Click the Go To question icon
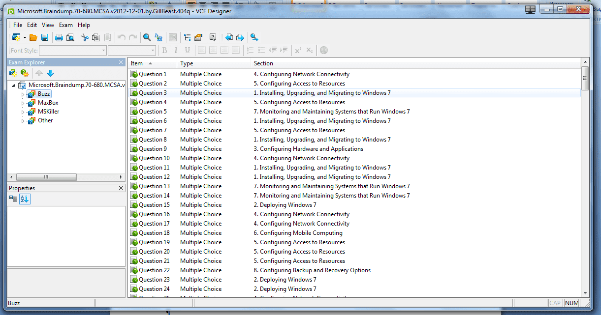 pos(254,37)
